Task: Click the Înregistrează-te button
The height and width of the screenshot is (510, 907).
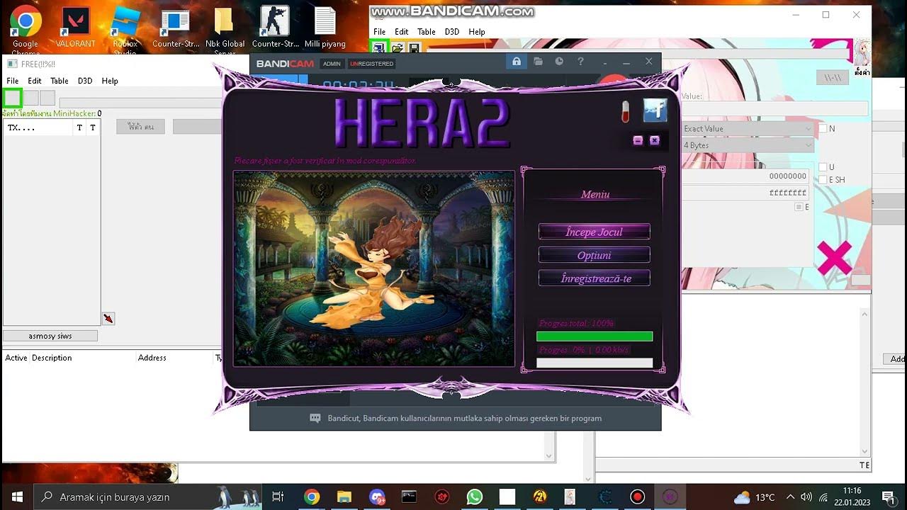Action: coord(594,278)
